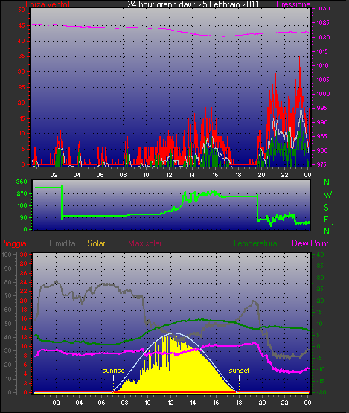Click the green '-10' temperature axis value
The width and height of the screenshot is (349, 413).
(320, 369)
